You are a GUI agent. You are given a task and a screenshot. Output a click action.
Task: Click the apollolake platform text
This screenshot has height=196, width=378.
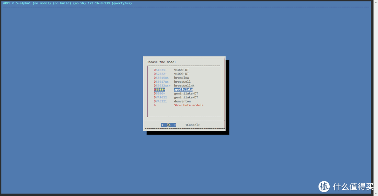[183, 89]
